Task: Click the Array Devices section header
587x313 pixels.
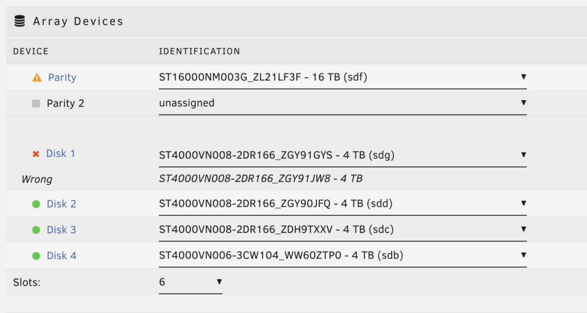Action: [296, 21]
